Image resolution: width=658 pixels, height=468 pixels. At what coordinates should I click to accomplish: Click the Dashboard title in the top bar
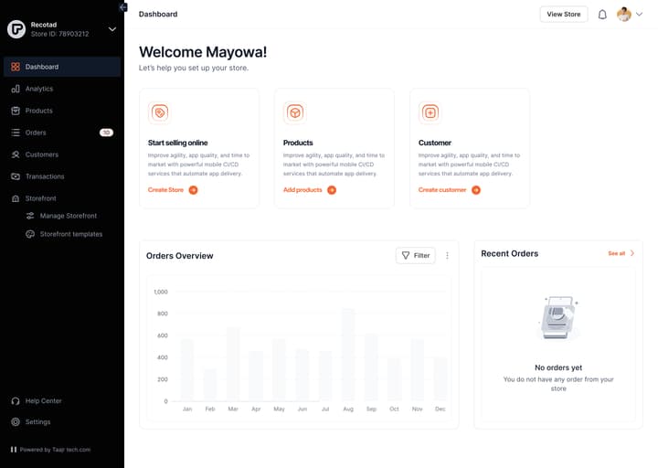[x=158, y=15]
